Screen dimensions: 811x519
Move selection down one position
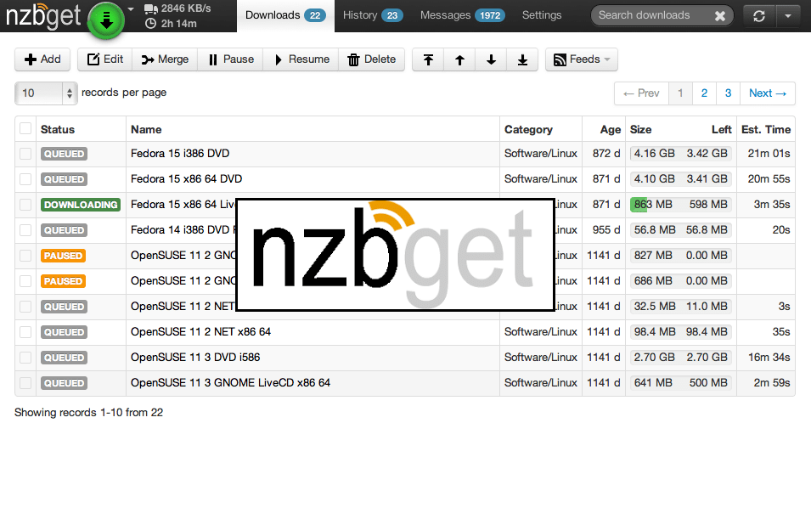492,59
